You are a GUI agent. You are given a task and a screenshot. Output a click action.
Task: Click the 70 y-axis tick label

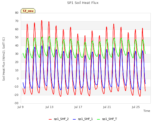tap(17, 21)
